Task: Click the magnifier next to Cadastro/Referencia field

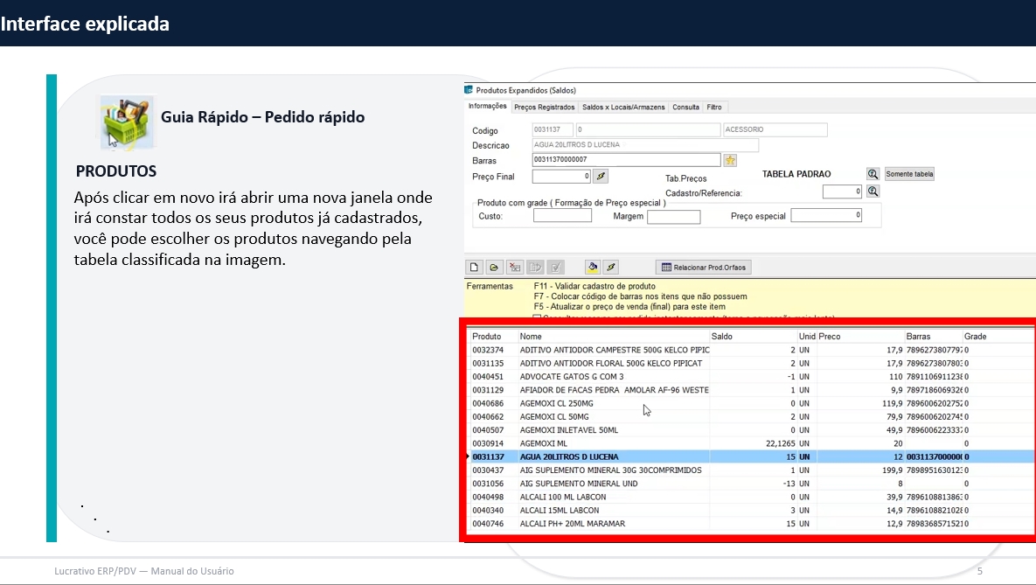Action: click(x=873, y=192)
